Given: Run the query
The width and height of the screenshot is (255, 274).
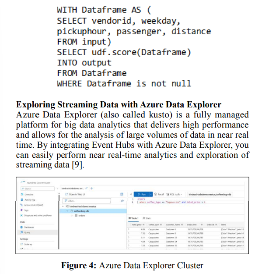Looking at the screenshot, I should pyautogui.click(x=141, y=194).
